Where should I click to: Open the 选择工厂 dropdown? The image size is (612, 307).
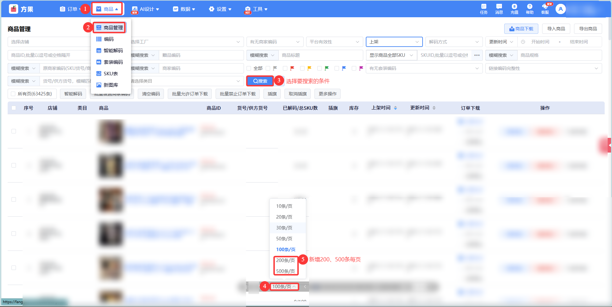(185, 42)
